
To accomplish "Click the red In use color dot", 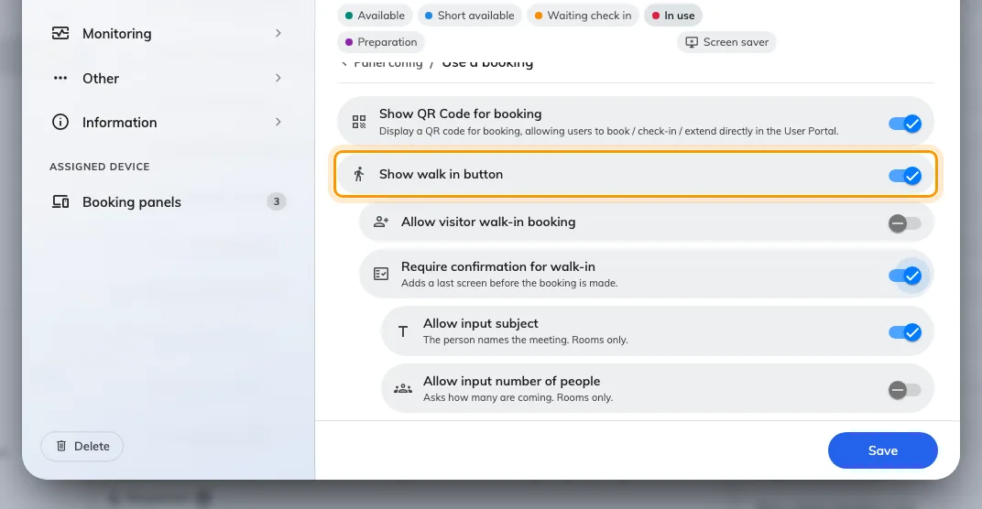I will point(656,16).
